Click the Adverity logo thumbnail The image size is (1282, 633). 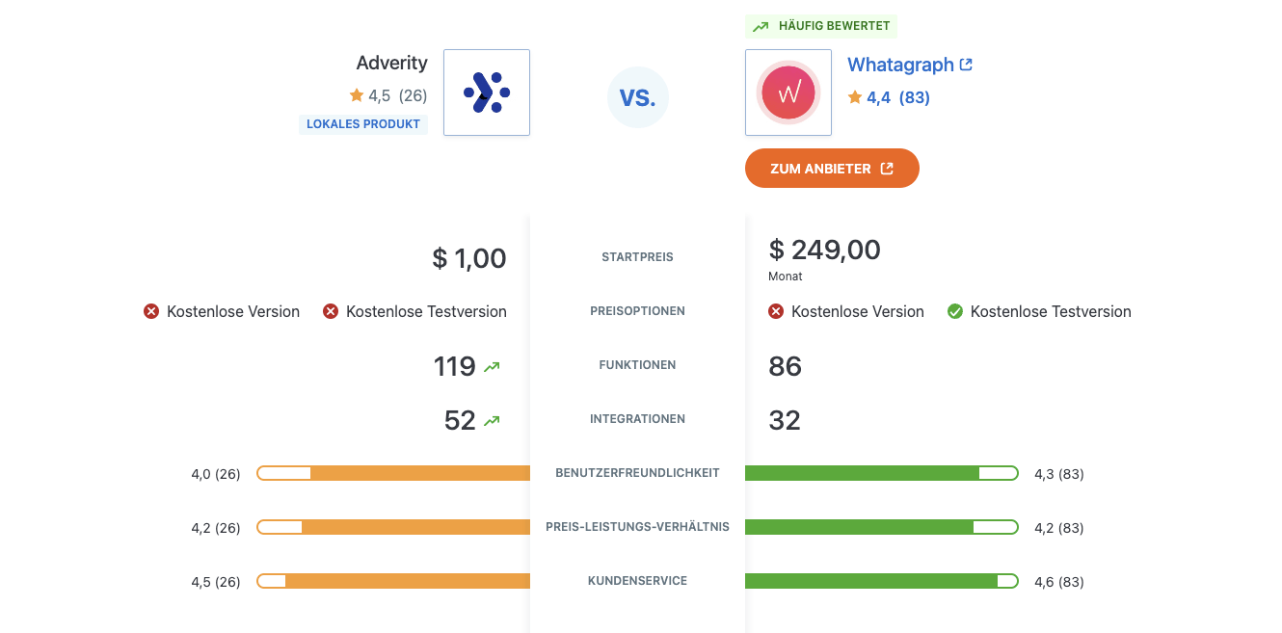(x=487, y=92)
